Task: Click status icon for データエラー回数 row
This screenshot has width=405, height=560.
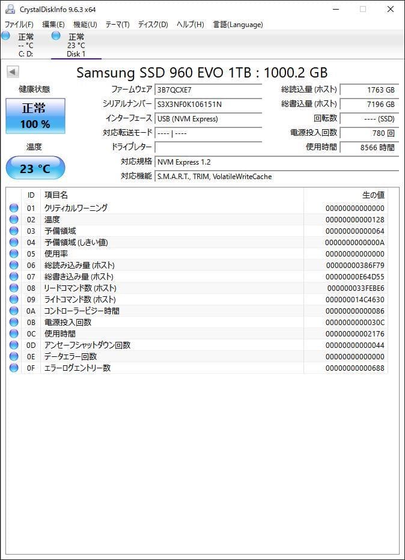Action: [14, 356]
